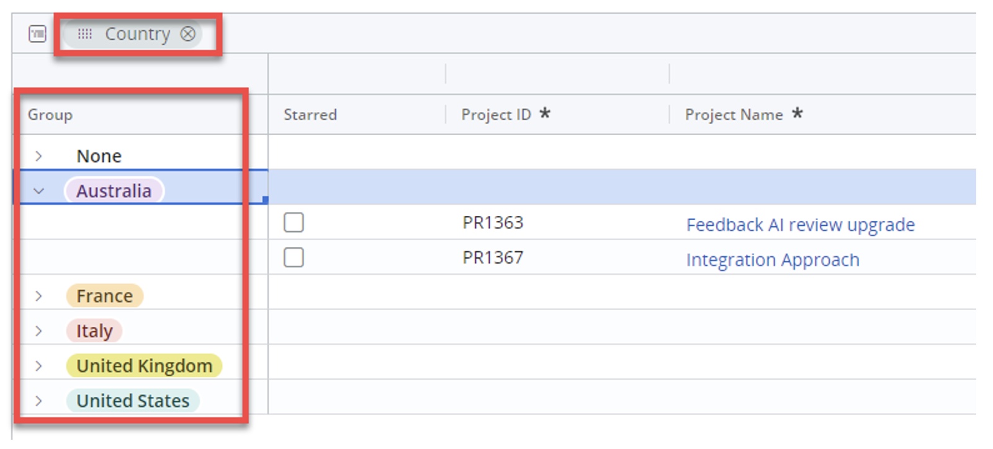Screen dimensions: 993x449
Task: Expand the Italy group
Action: coord(38,331)
